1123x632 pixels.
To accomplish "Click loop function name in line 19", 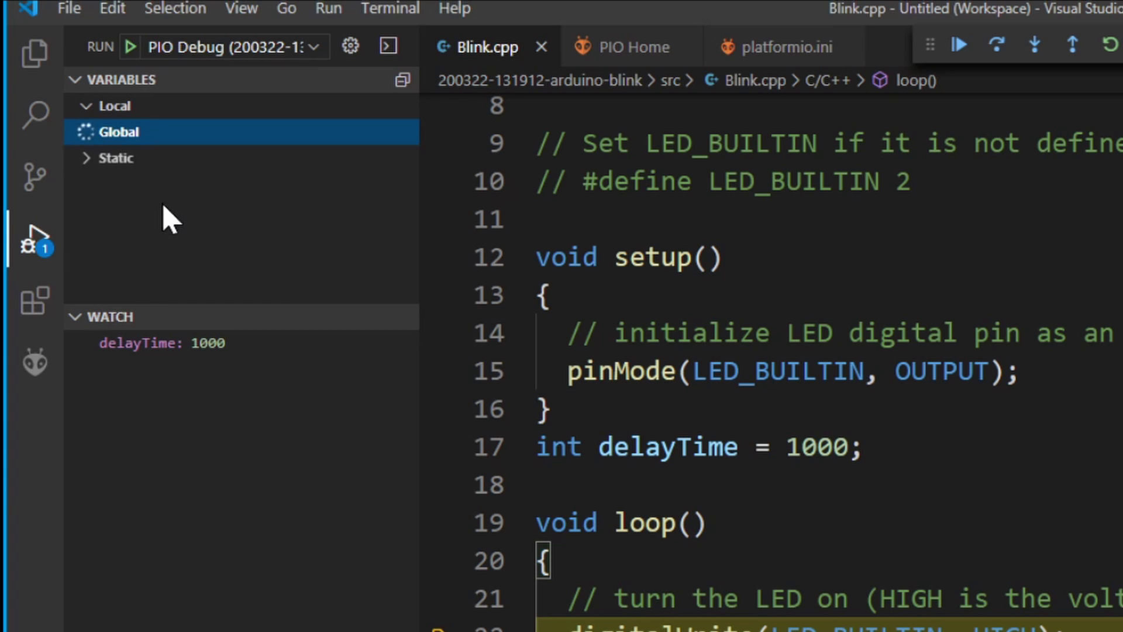I will 645,523.
